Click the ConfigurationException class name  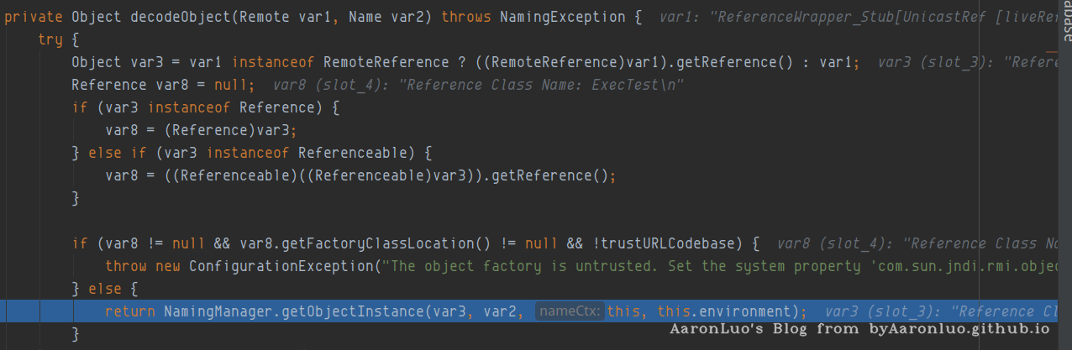[x=281, y=266]
